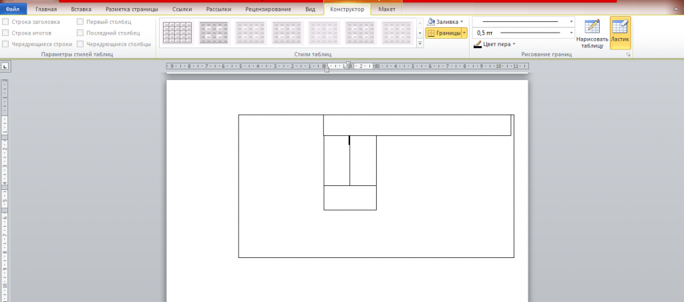684x302 pixels.
Task: Switch to the Рассылки tab
Action: pyautogui.click(x=218, y=9)
